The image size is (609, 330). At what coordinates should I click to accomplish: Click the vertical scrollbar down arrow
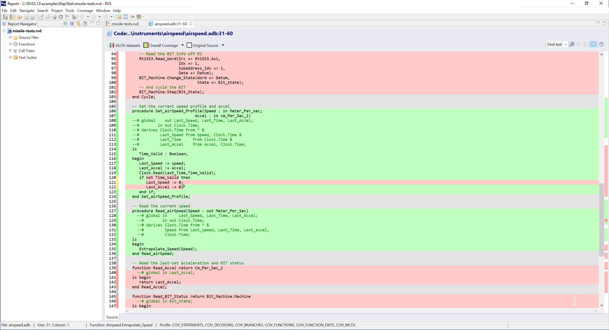[x=602, y=305]
